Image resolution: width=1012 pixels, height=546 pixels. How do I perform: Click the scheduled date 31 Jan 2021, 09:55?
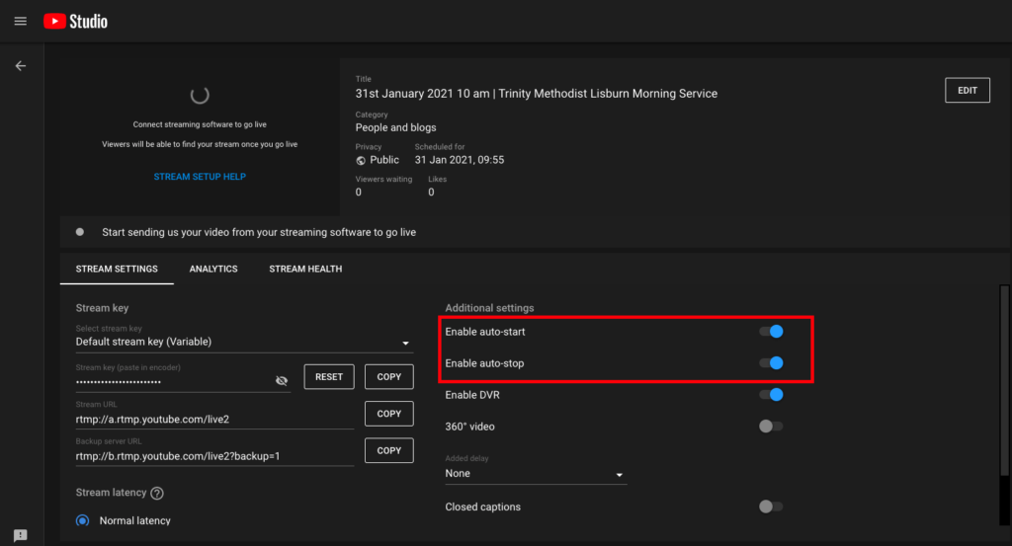(x=460, y=160)
